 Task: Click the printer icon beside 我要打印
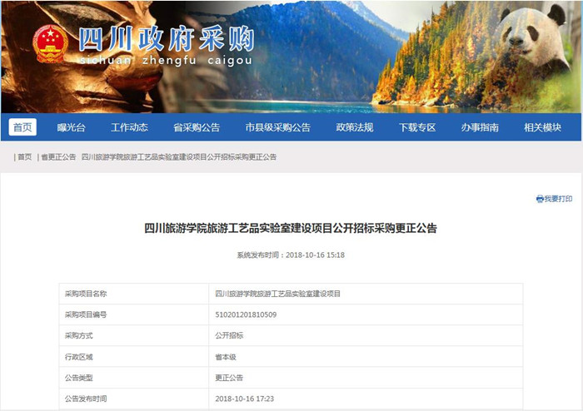tap(540, 199)
